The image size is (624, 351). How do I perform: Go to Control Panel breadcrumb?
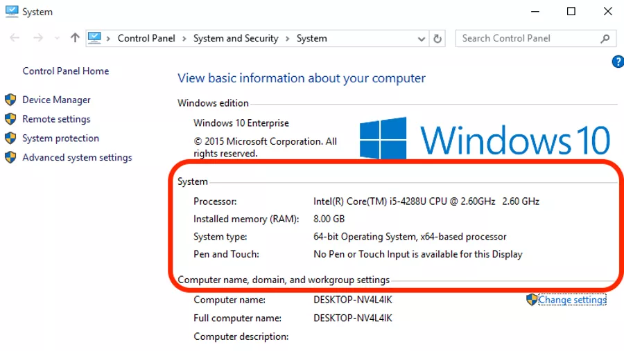(146, 38)
